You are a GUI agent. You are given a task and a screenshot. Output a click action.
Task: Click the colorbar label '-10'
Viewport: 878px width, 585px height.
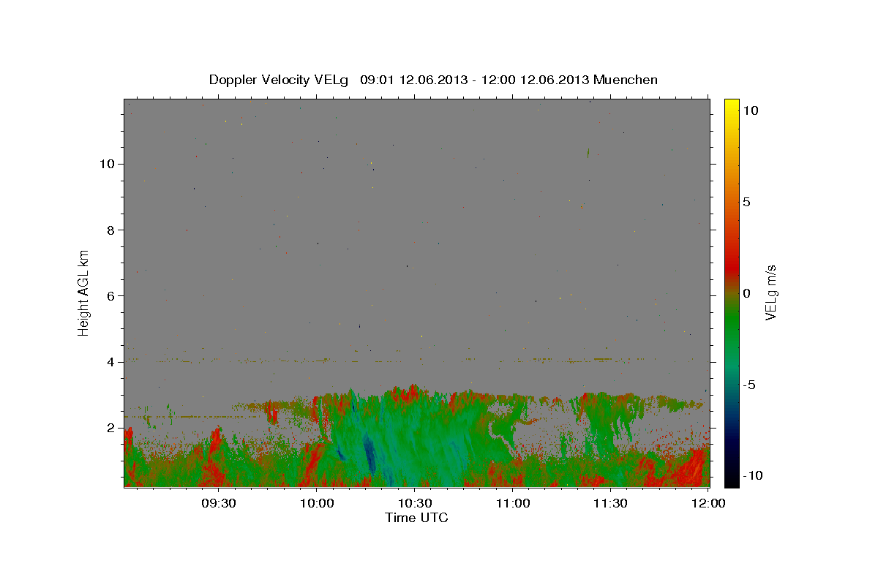tap(753, 475)
